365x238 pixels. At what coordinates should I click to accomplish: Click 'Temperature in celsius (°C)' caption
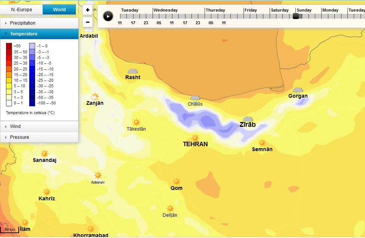coord(30,113)
